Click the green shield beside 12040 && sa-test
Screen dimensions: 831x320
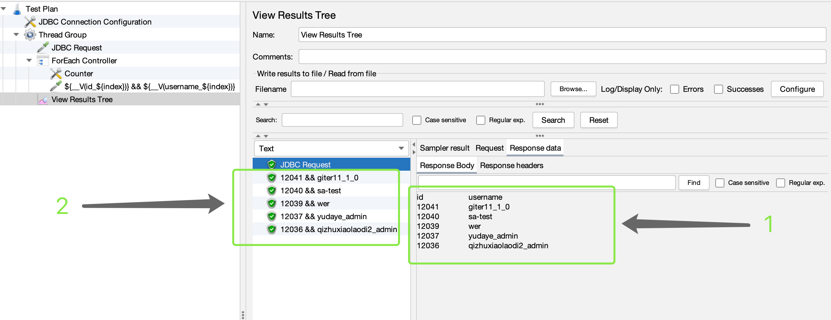pyautogui.click(x=272, y=190)
